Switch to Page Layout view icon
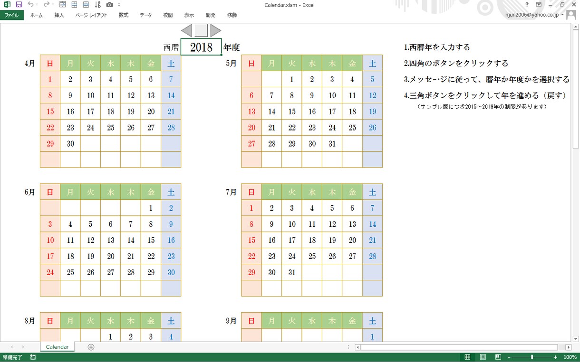 tap(483, 357)
